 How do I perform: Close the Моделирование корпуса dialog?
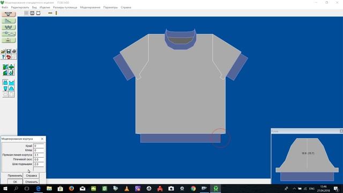42,139
